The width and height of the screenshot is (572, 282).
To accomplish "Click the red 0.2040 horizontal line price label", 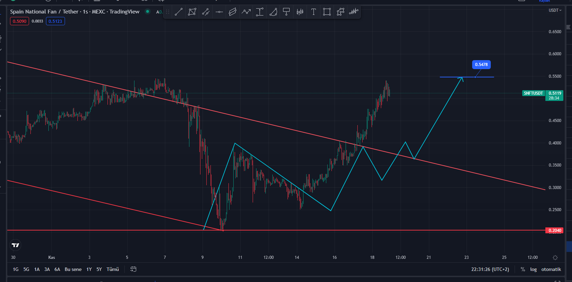I will click(x=554, y=231).
